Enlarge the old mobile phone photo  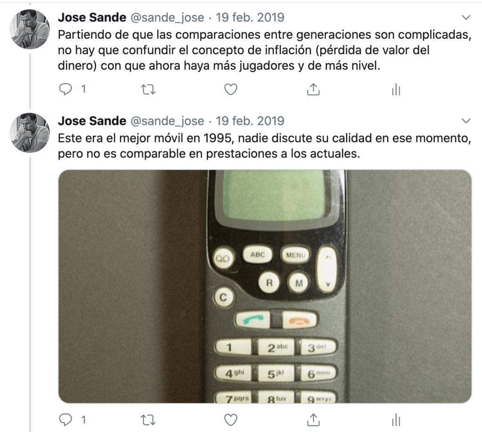coord(265,286)
